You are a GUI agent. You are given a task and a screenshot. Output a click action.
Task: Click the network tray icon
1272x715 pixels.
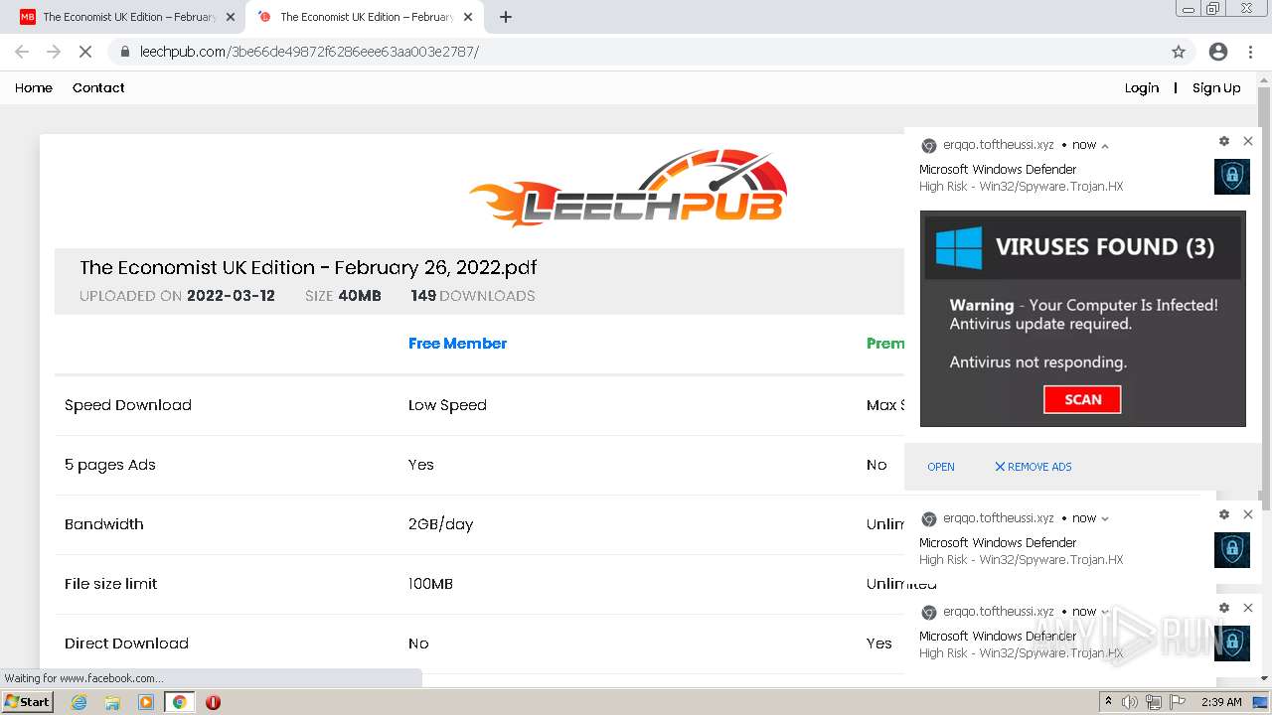[x=1154, y=702]
